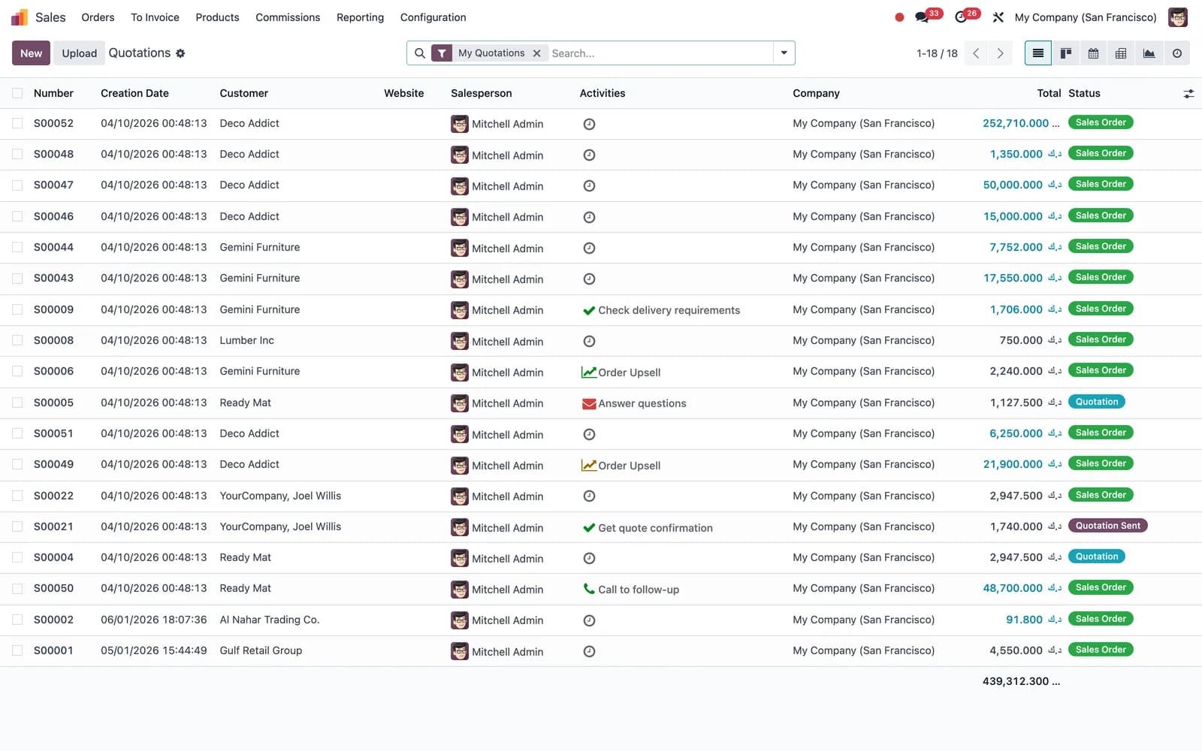Switch to kanban view

(x=1065, y=53)
